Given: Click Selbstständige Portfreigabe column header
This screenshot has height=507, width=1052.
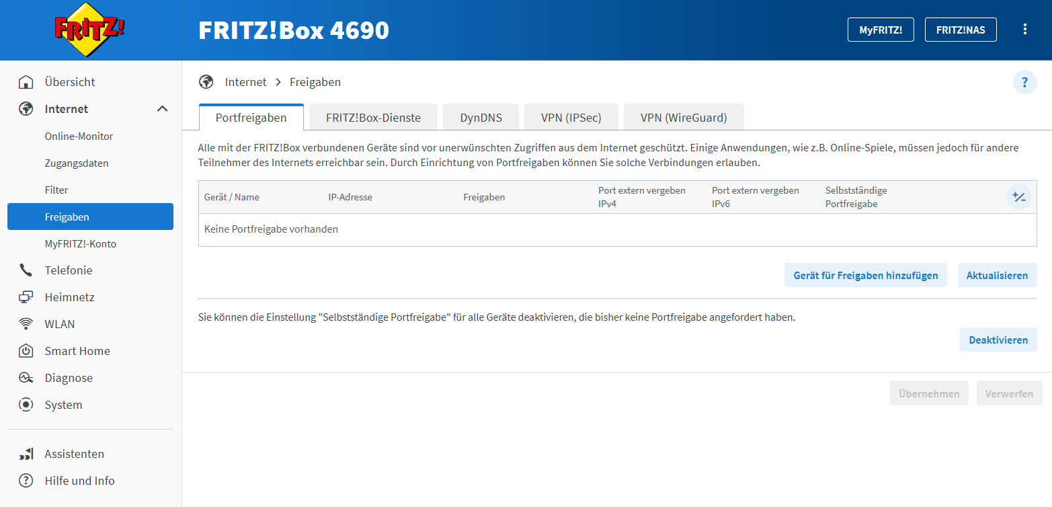Looking at the screenshot, I should point(856,197).
